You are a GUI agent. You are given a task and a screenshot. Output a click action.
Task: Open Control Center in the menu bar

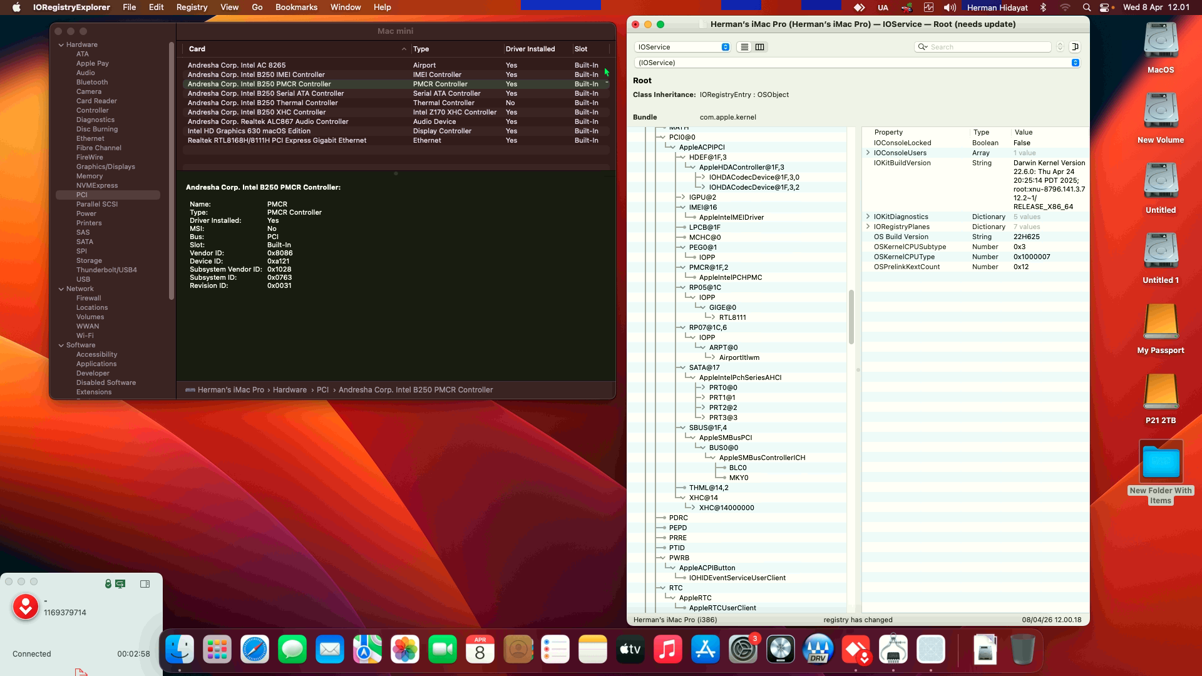point(1105,8)
